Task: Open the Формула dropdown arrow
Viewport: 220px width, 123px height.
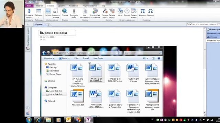Action: coord(143,17)
